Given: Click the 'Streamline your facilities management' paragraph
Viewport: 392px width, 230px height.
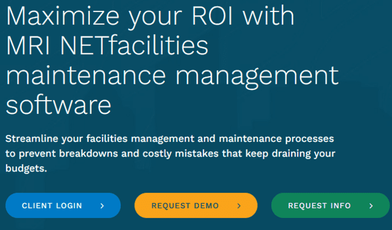Looking at the screenshot, I should [x=171, y=153].
